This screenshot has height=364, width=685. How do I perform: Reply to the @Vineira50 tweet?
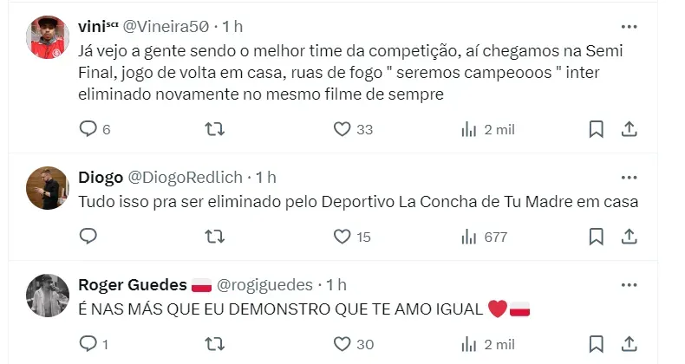point(88,129)
